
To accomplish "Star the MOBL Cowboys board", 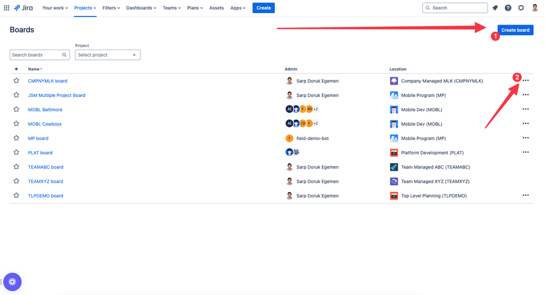I will pyautogui.click(x=16, y=124).
